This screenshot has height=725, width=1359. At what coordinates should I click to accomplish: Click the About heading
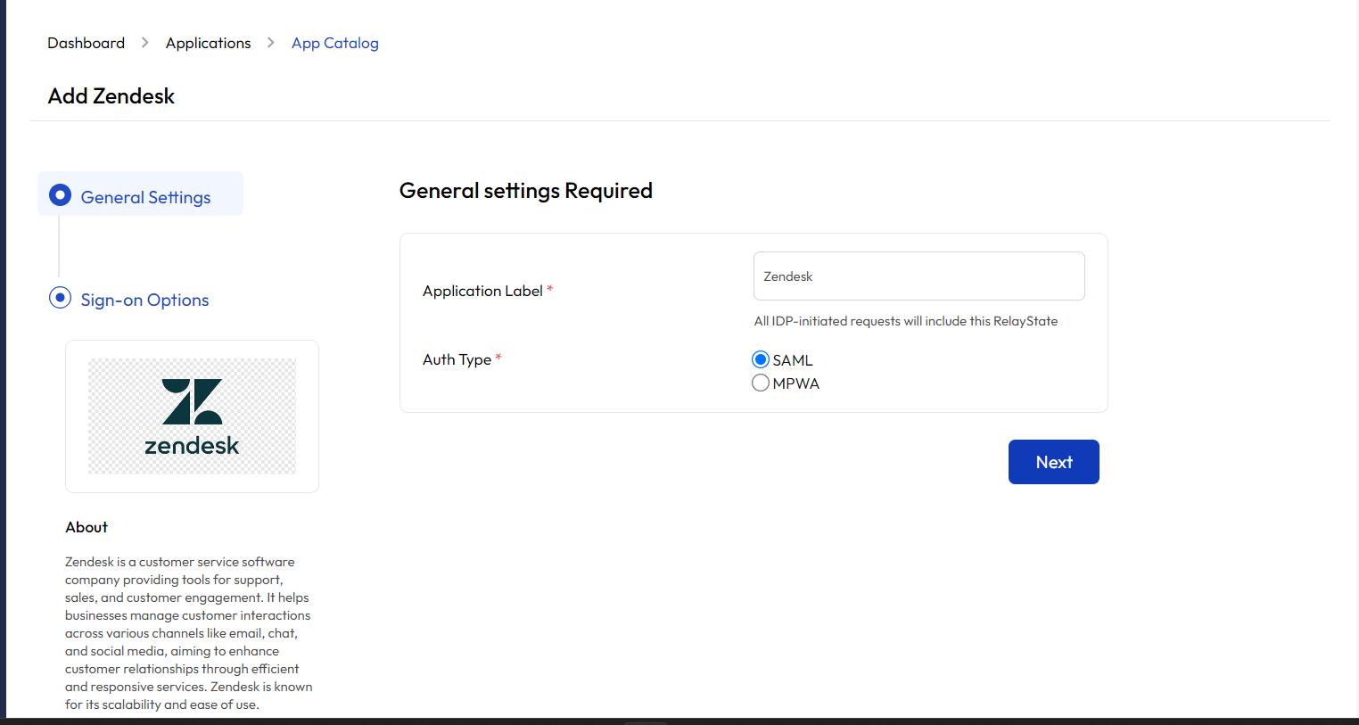86,527
